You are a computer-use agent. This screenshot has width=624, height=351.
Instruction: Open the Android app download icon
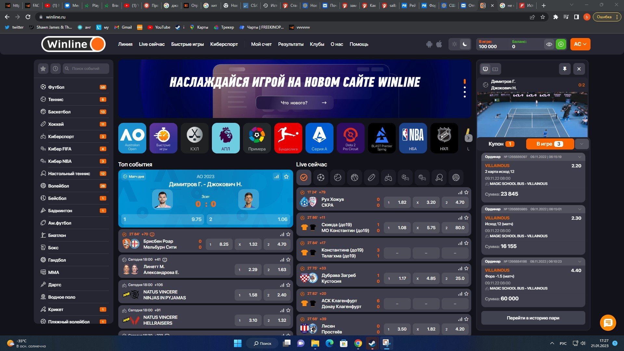click(x=429, y=44)
